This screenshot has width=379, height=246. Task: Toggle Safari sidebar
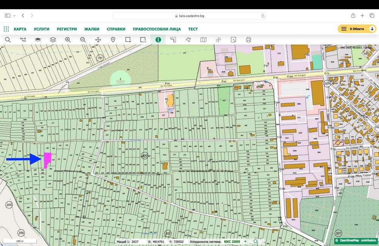8,16
